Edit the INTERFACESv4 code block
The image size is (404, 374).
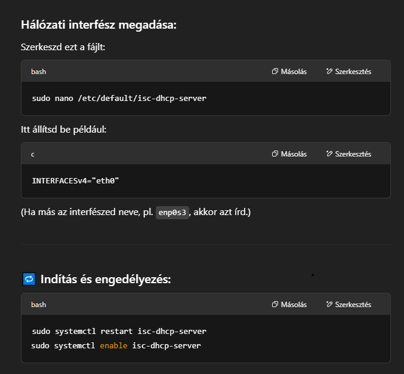(x=349, y=154)
